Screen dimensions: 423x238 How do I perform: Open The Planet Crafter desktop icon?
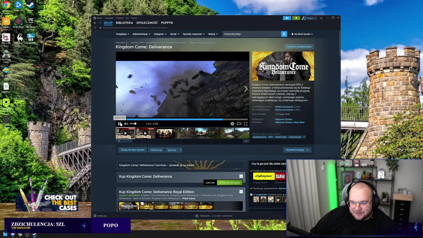(x=6, y=56)
